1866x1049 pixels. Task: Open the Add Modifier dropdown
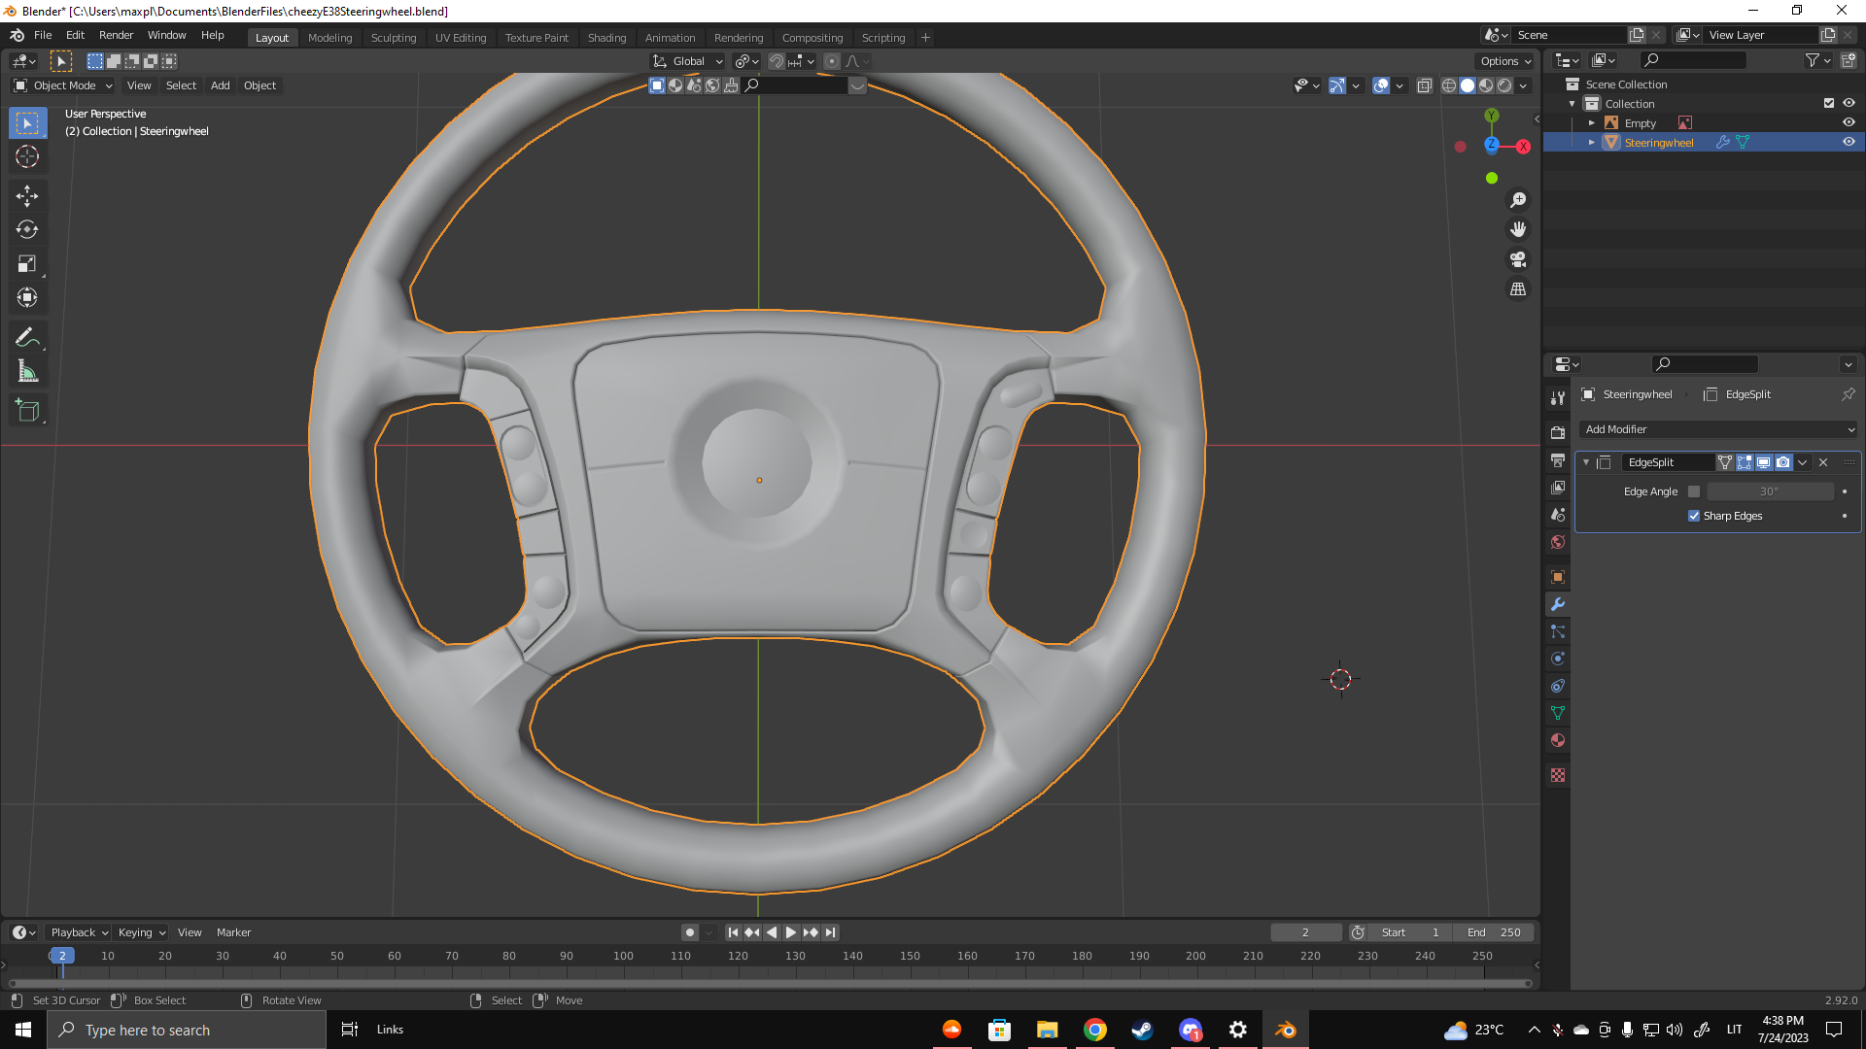pos(1718,429)
